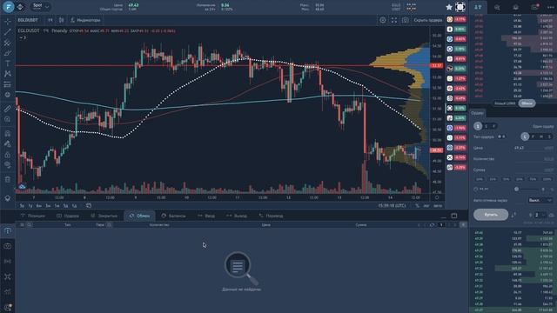This screenshot has width=557, height=313.
Task: Select the crosshair cursor tool
Action: [8, 22]
